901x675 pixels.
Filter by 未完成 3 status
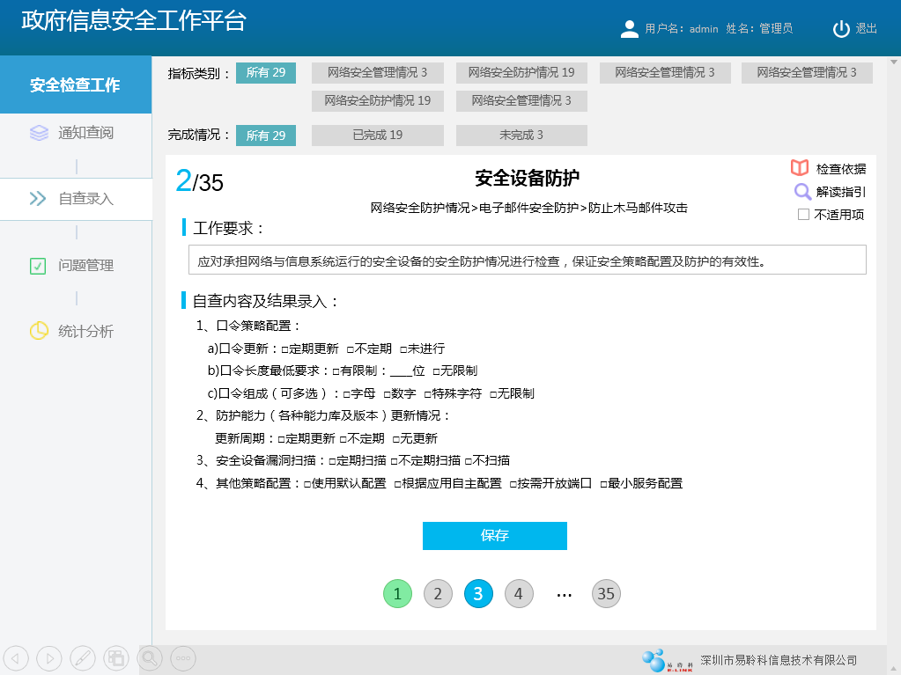[521, 136]
